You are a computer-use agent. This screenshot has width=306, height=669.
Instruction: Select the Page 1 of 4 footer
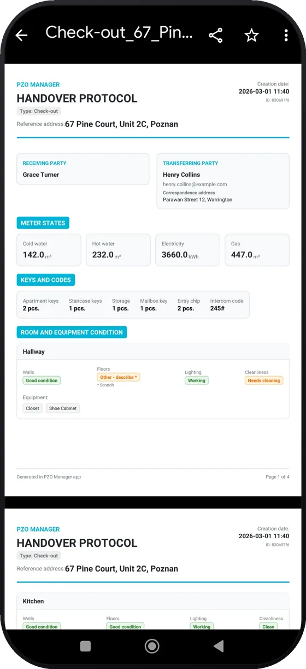coord(278,477)
